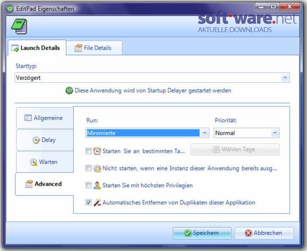
Task: Enable Starten Sie an bestimmten Tagen checkbox
Action: click(88, 151)
